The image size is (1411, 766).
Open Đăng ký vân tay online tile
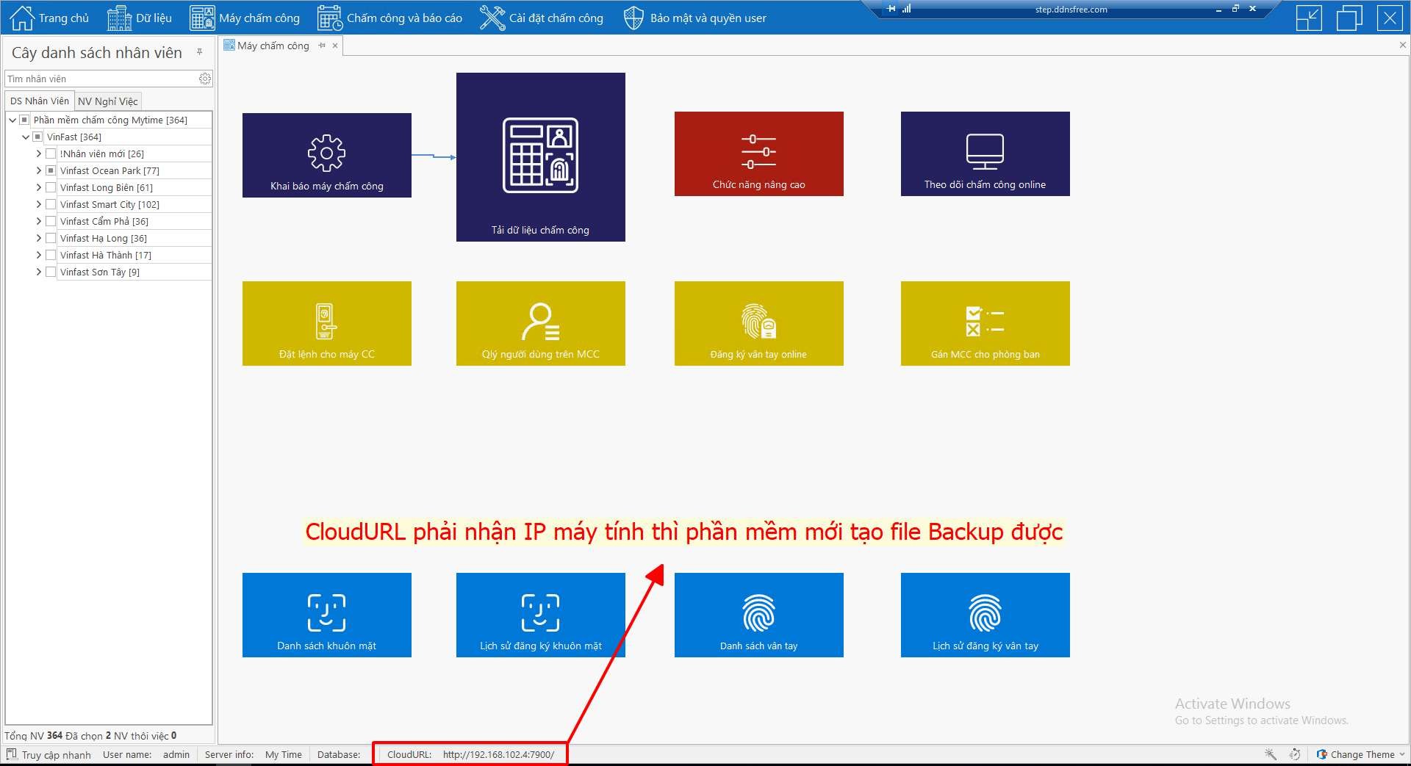(758, 323)
